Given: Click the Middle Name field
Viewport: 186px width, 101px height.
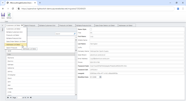Looking at the screenshot, I should (137, 40).
